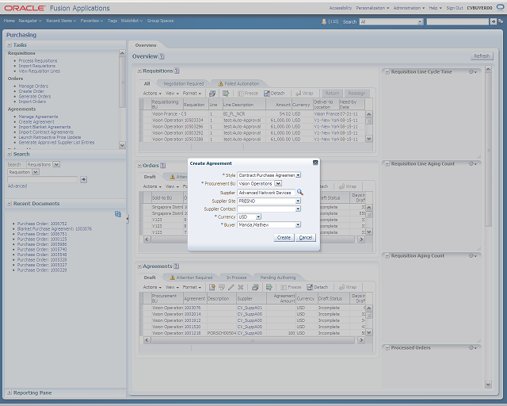Screen dimensions: 507x406
Task: Open the Search type dropdown showing Requisitions
Action: pyautogui.click(x=56, y=164)
